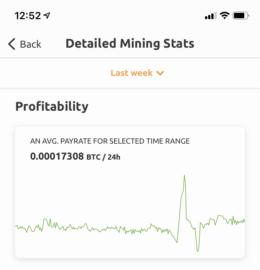
Task: Tap the right end of the chart line
Action: (244, 221)
